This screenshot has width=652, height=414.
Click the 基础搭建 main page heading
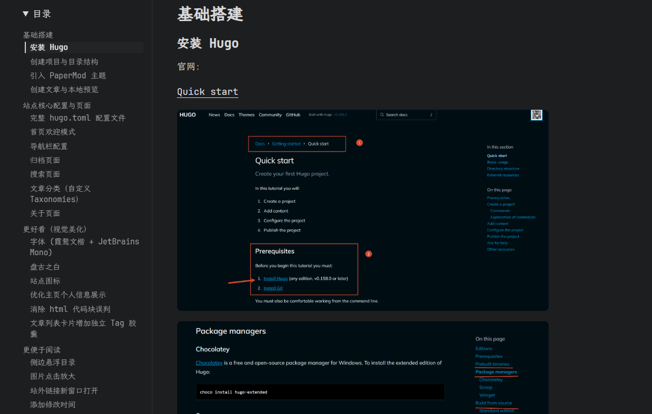click(x=210, y=14)
